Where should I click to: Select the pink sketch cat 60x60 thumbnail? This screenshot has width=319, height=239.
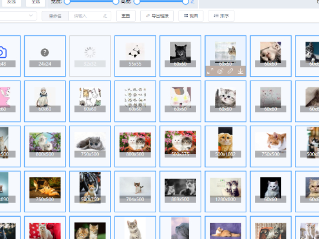pyautogui.click(x=271, y=101)
